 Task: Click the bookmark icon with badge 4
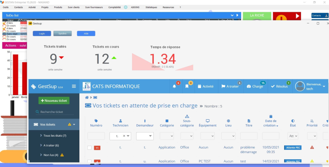(187, 87)
